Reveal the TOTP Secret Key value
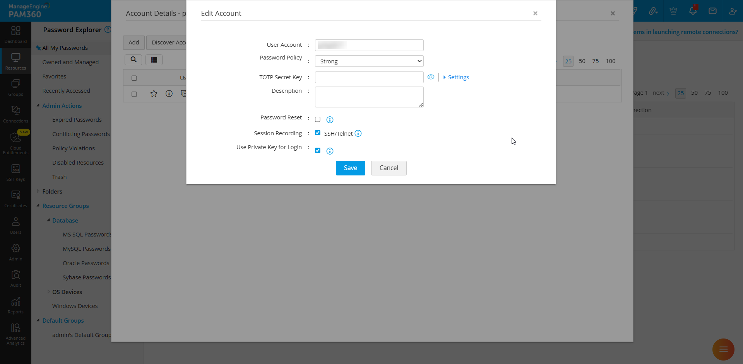The image size is (743, 364). tap(431, 77)
